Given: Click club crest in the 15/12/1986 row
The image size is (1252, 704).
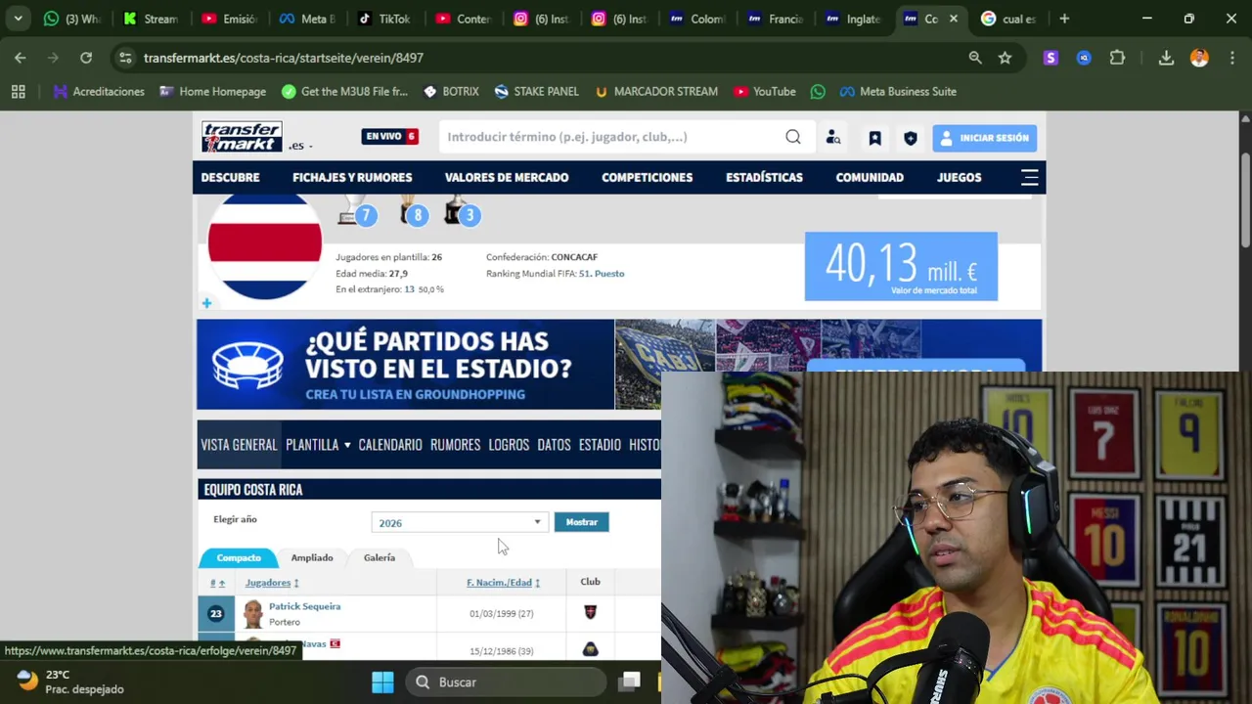Looking at the screenshot, I should 590,650.
